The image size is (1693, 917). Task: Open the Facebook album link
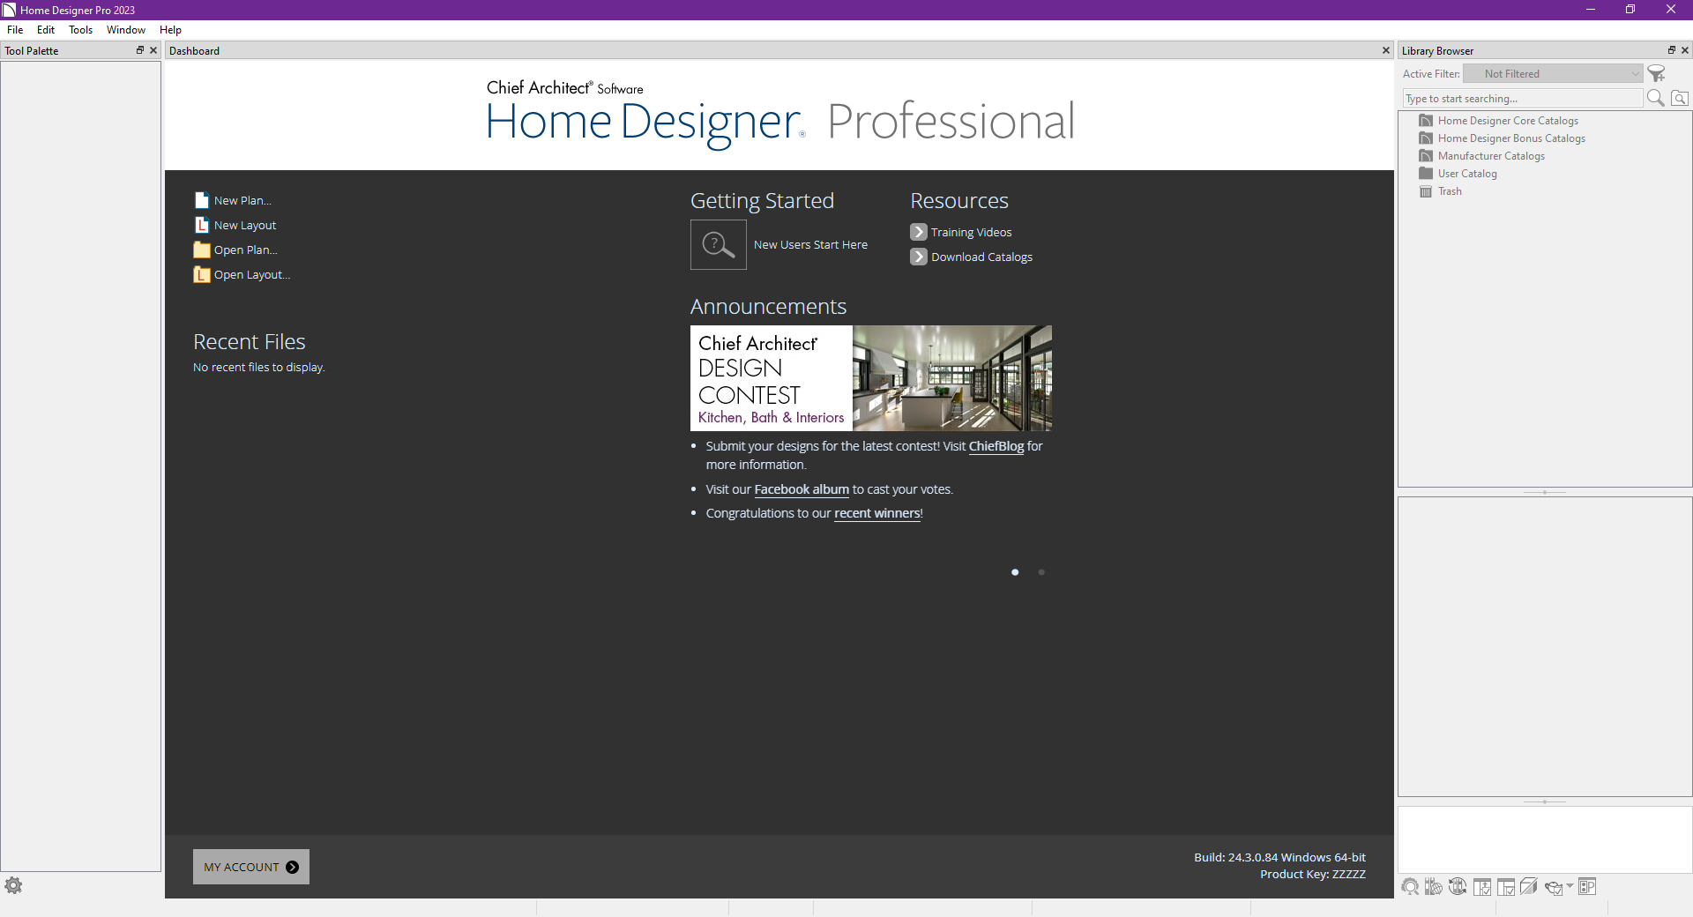click(802, 489)
